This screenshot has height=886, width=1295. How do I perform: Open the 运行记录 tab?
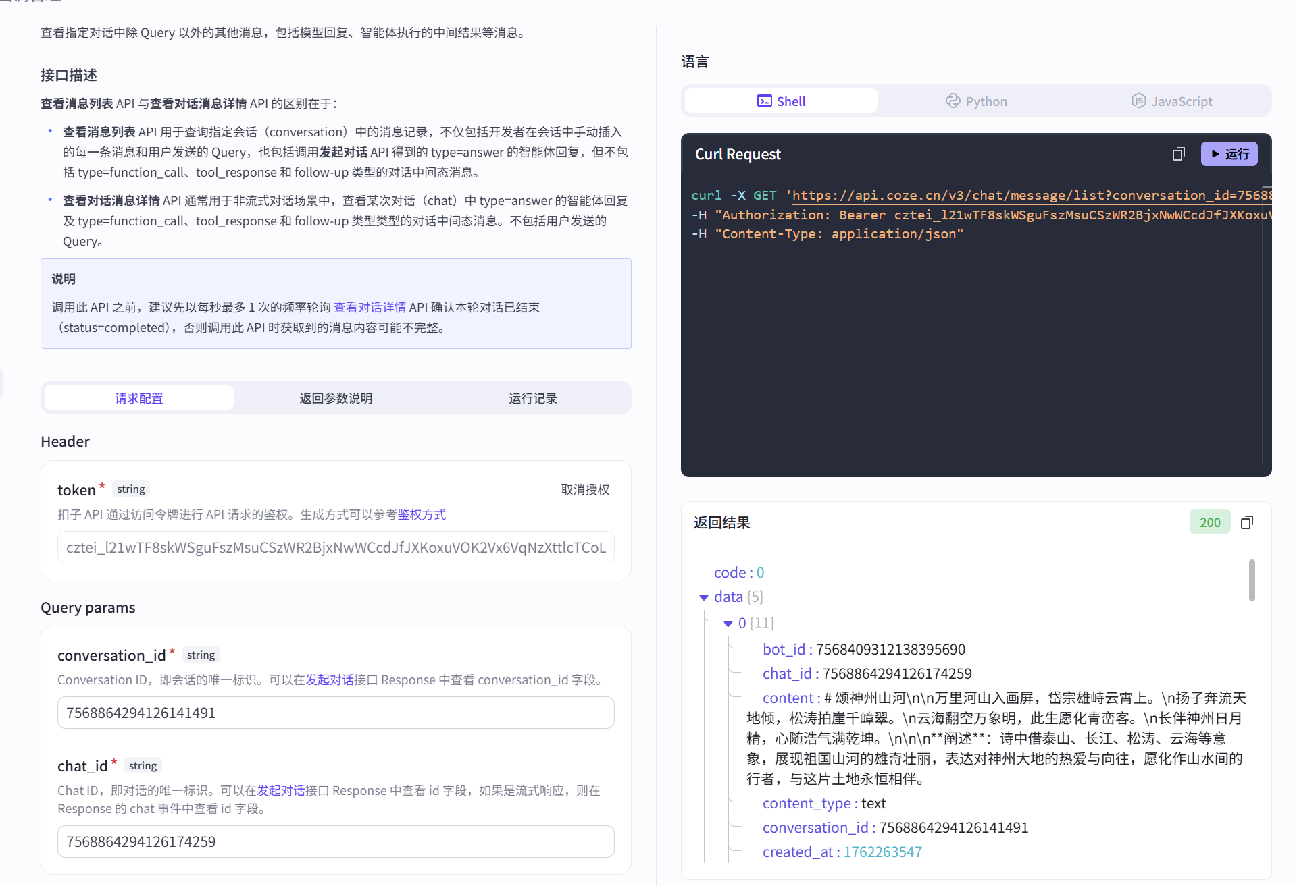pyautogui.click(x=532, y=398)
